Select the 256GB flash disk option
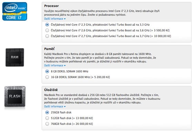The height and width of the screenshot is (132, 193). [x=47, y=112]
